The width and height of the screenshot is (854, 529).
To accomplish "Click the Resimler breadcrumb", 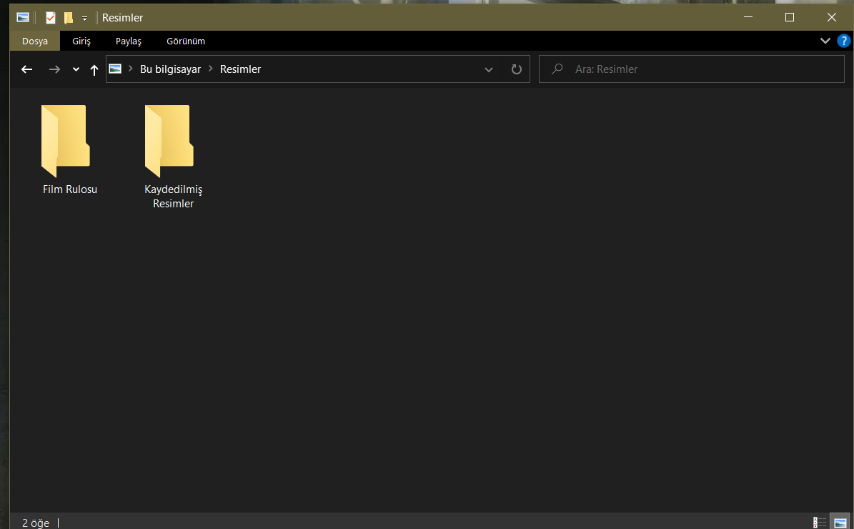I will pos(240,69).
